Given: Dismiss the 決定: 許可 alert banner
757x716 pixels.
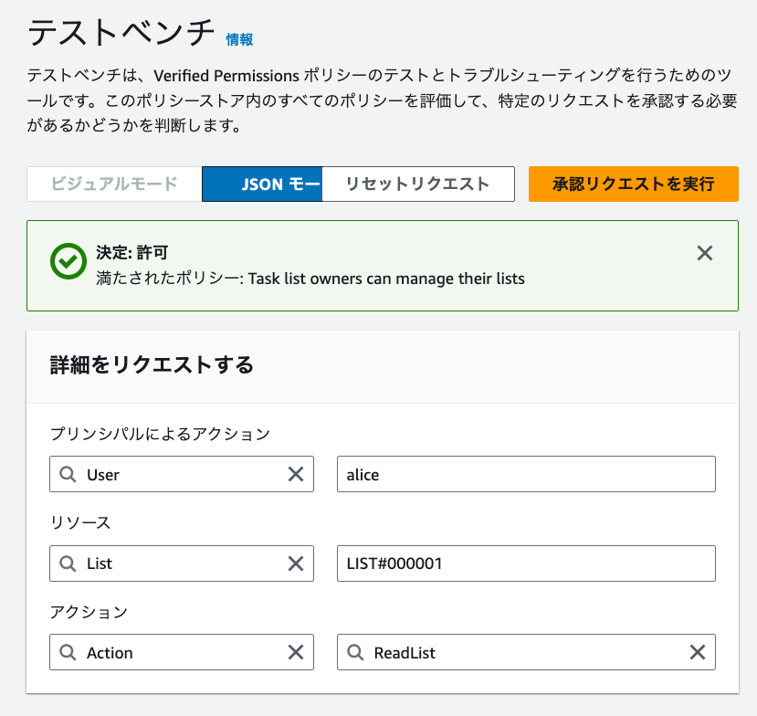Looking at the screenshot, I should [x=705, y=254].
